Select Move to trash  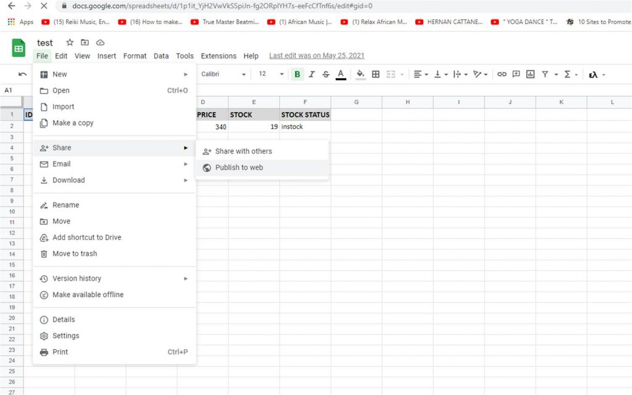(114, 253)
